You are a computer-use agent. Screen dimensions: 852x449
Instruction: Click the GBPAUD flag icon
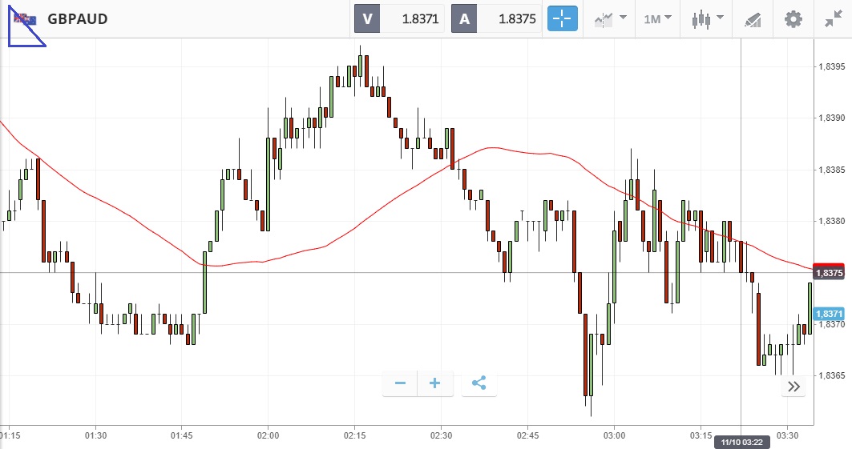coord(24,18)
